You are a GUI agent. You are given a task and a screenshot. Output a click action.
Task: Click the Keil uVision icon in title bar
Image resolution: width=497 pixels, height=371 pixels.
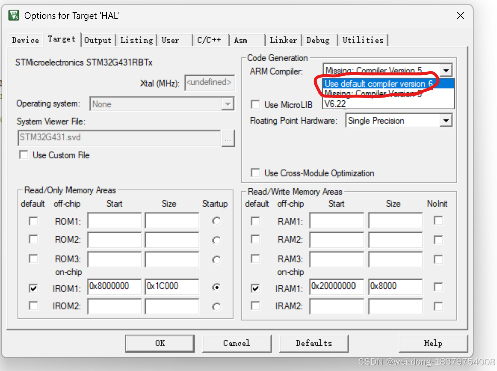[x=14, y=15]
